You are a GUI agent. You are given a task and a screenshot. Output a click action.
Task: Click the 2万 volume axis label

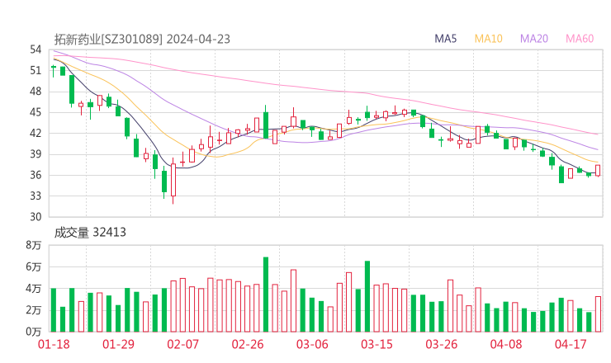[x=34, y=310]
